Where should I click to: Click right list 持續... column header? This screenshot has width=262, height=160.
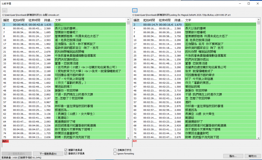coord(179,20)
